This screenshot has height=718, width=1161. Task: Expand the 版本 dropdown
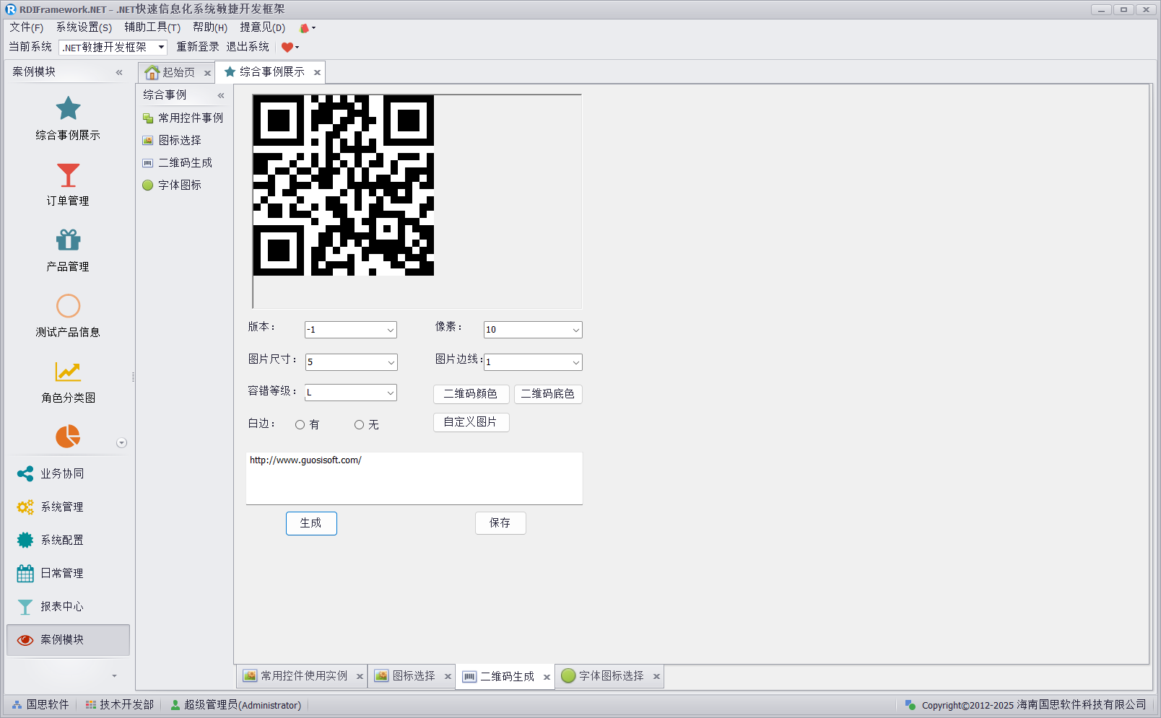pos(390,330)
